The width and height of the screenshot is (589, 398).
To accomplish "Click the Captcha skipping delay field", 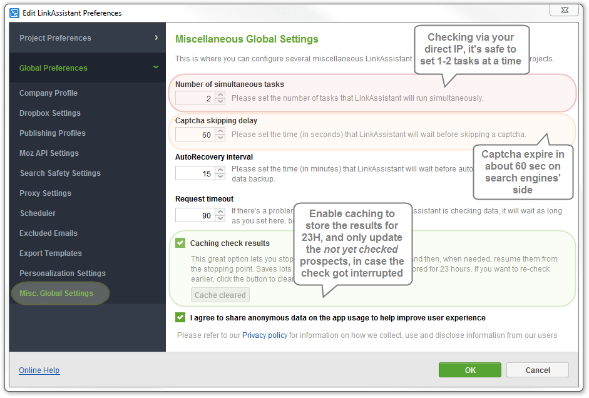I will coord(195,135).
